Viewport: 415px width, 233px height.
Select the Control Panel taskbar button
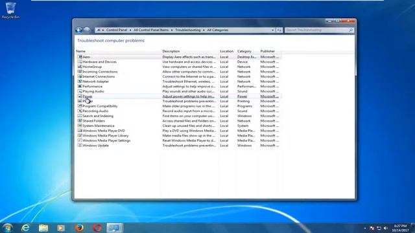[115, 228]
